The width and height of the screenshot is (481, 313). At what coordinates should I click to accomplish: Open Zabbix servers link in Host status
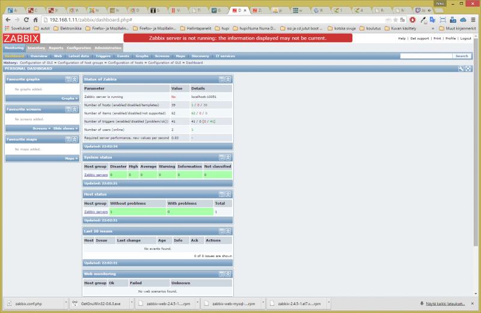point(96,212)
